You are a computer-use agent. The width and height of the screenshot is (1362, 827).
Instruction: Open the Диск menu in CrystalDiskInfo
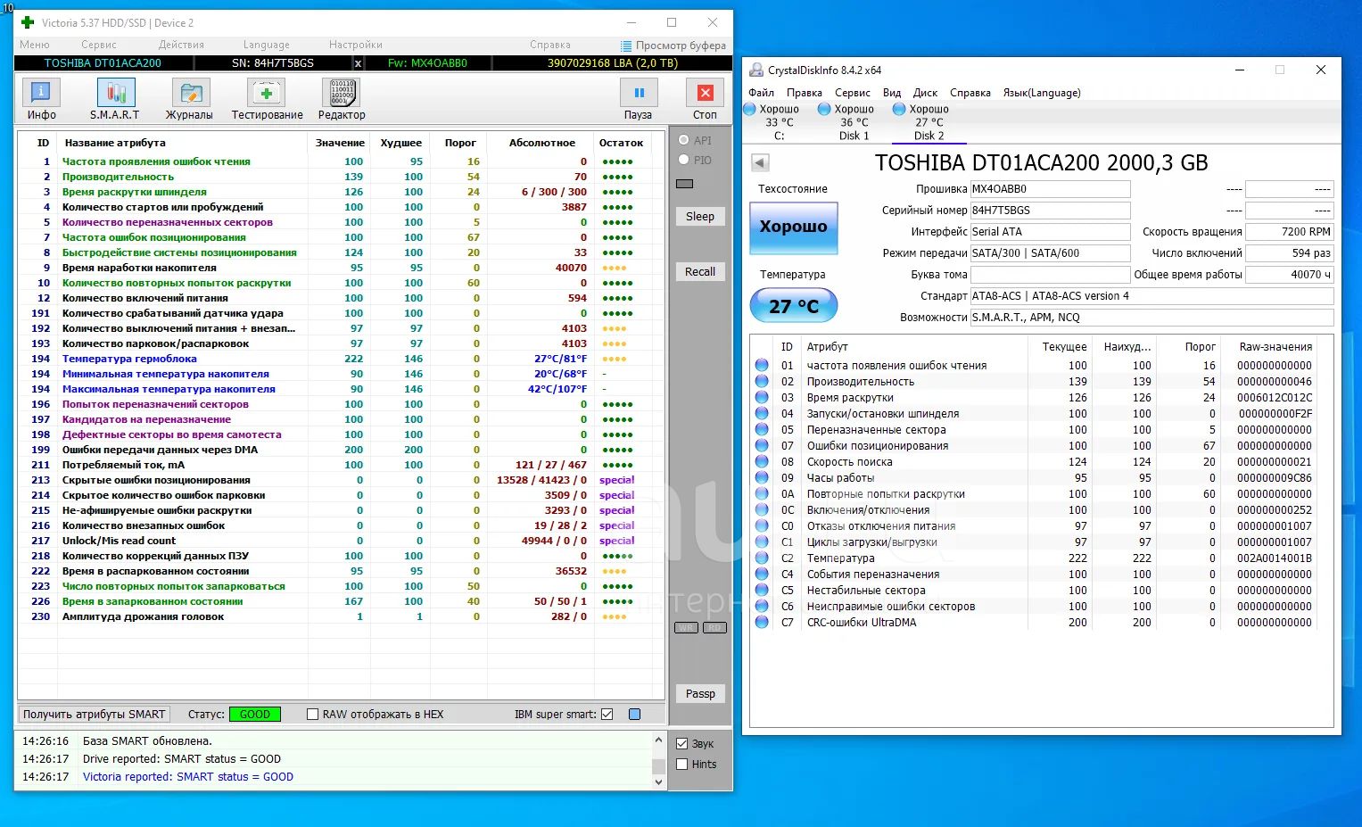pyautogui.click(x=925, y=93)
